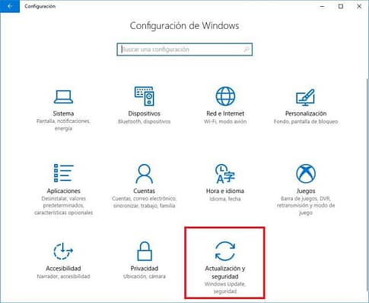This screenshot has height=303, width=369.
Task: Click 'Ubicación, cámara' description
Action: [x=145, y=276]
